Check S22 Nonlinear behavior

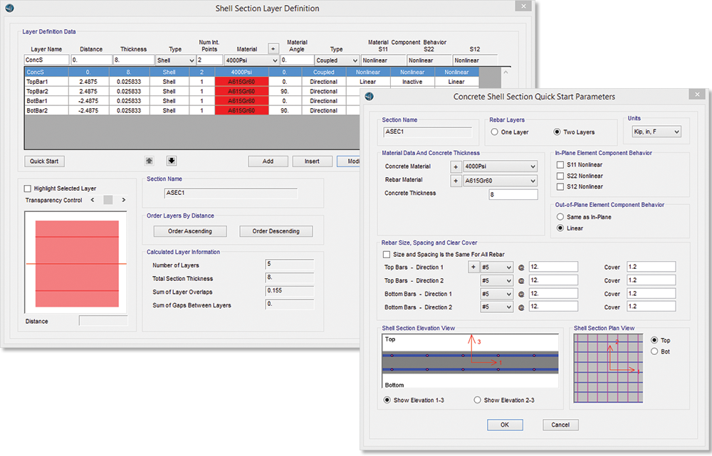560,176
